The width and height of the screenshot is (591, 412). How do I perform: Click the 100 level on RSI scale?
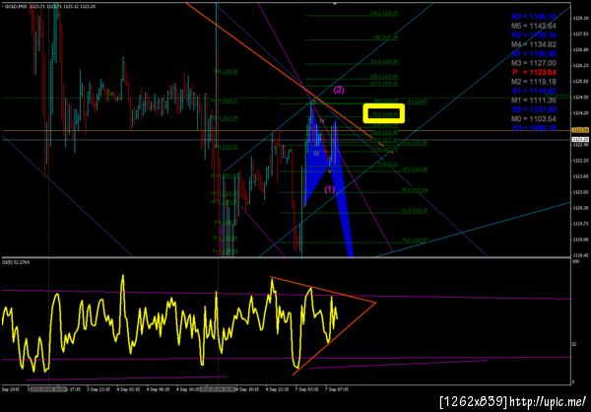click(x=575, y=261)
